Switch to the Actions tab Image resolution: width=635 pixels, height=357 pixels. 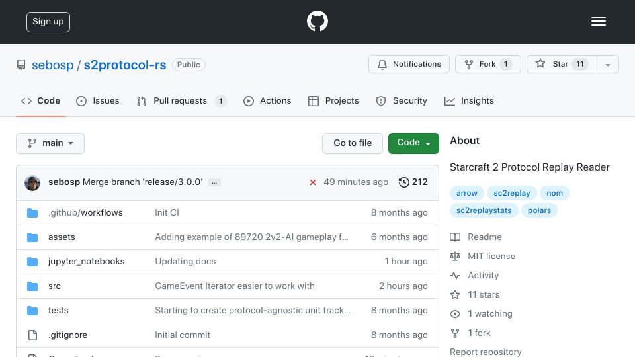tap(267, 100)
